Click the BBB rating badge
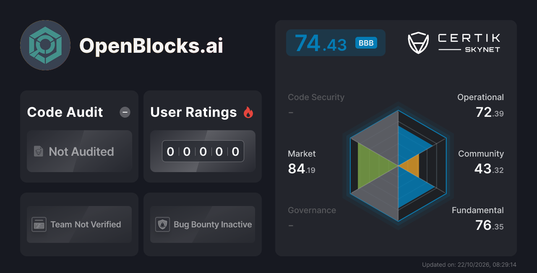This screenshot has height=273, width=537. tap(366, 43)
